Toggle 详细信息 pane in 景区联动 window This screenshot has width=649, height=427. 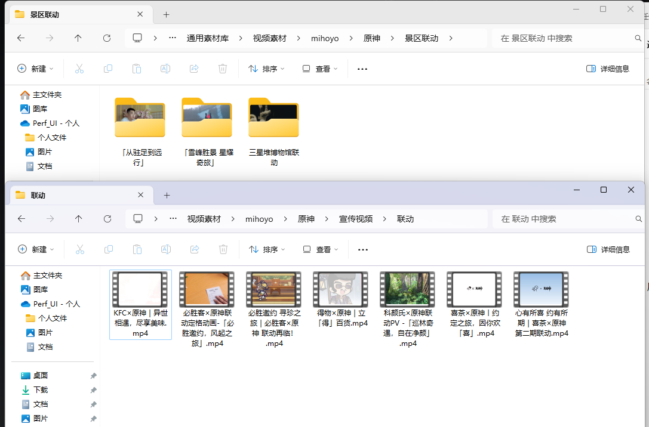click(608, 69)
